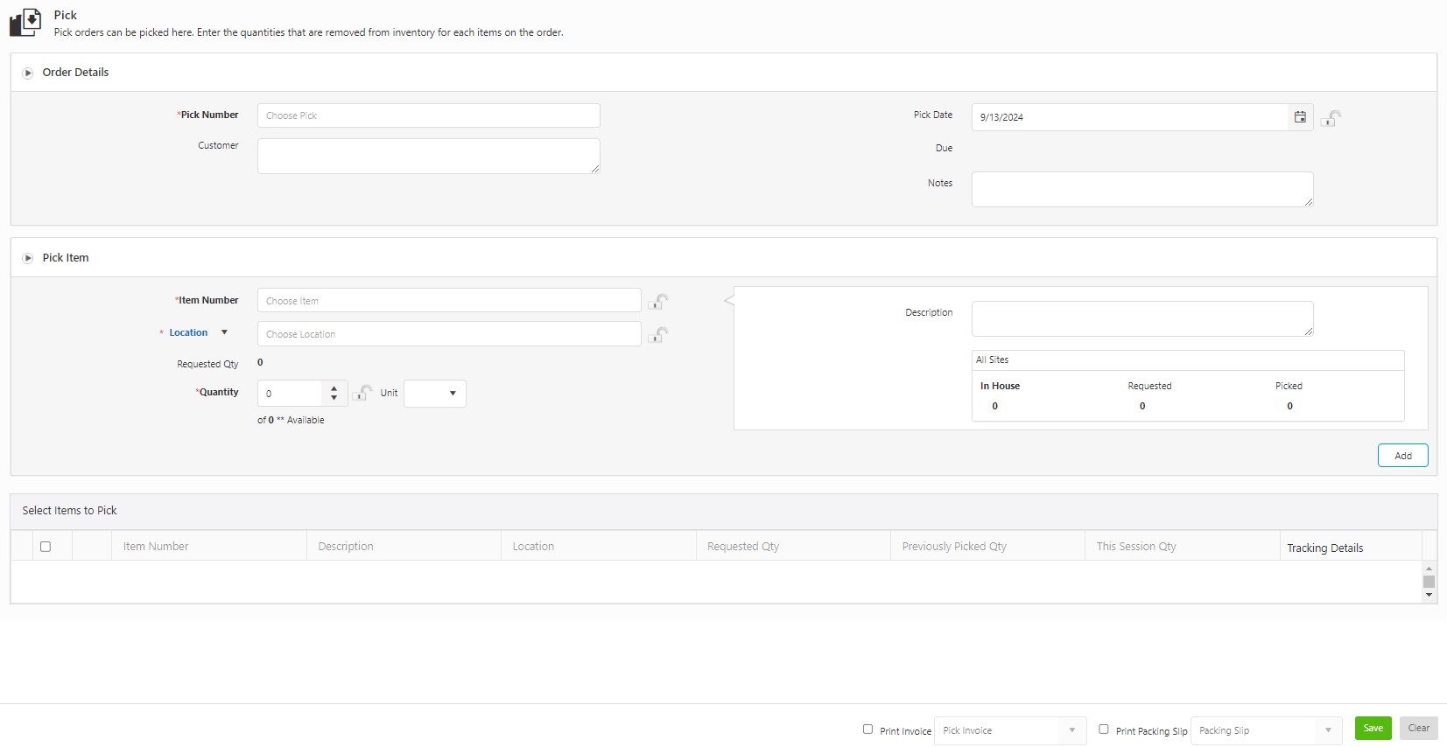Collapse the Order Details section arrow
Viewport: 1447px width, 747px height.
(28, 73)
